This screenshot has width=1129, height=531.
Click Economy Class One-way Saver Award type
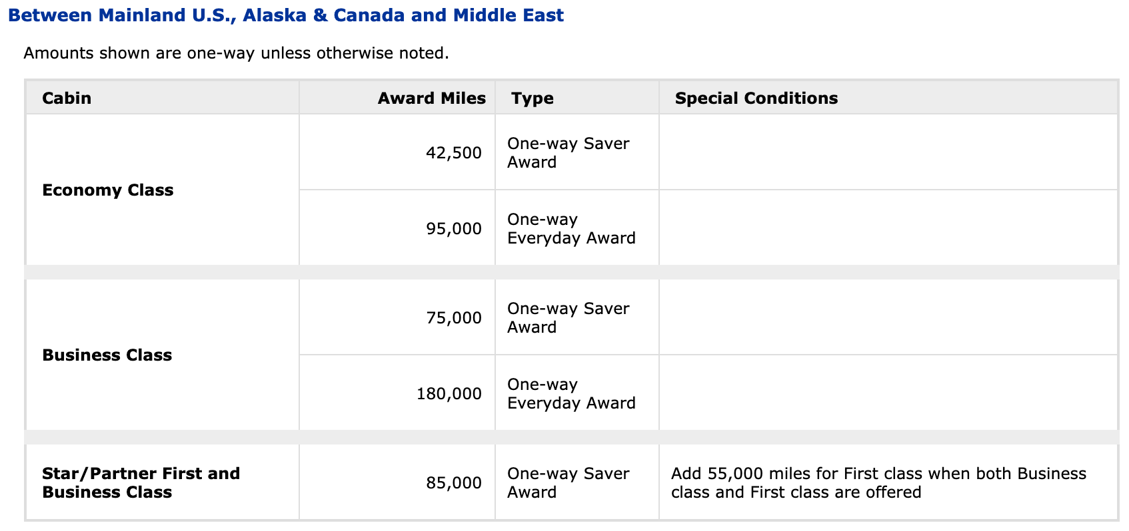(568, 153)
